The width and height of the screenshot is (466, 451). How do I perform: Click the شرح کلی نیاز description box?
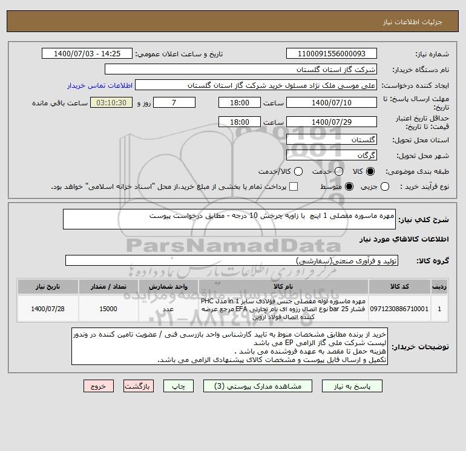pos(229,219)
